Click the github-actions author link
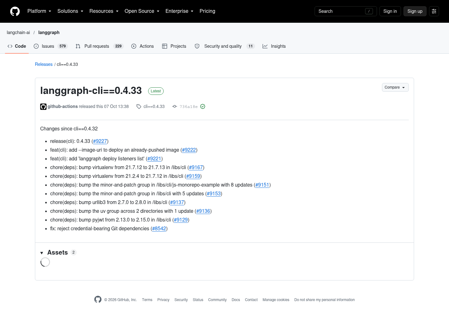Viewport: 449px width, 312px height. pyautogui.click(x=63, y=106)
